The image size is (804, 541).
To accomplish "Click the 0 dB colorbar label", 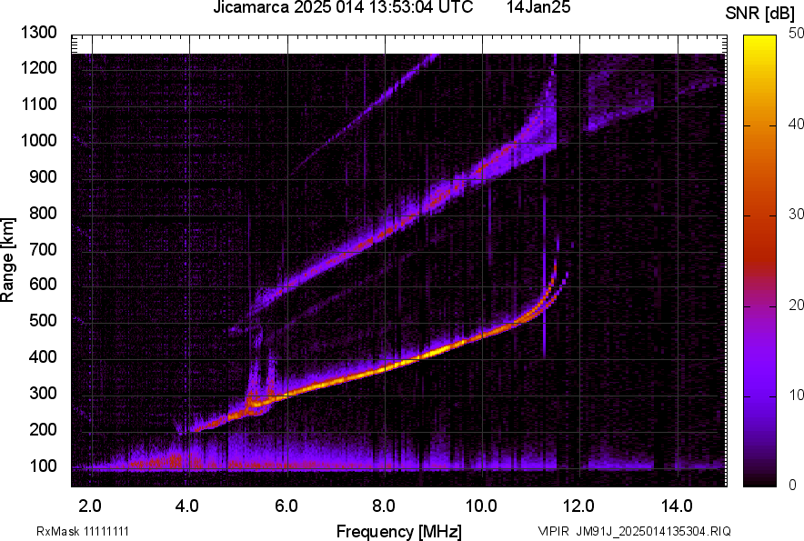I will pyautogui.click(x=793, y=485).
